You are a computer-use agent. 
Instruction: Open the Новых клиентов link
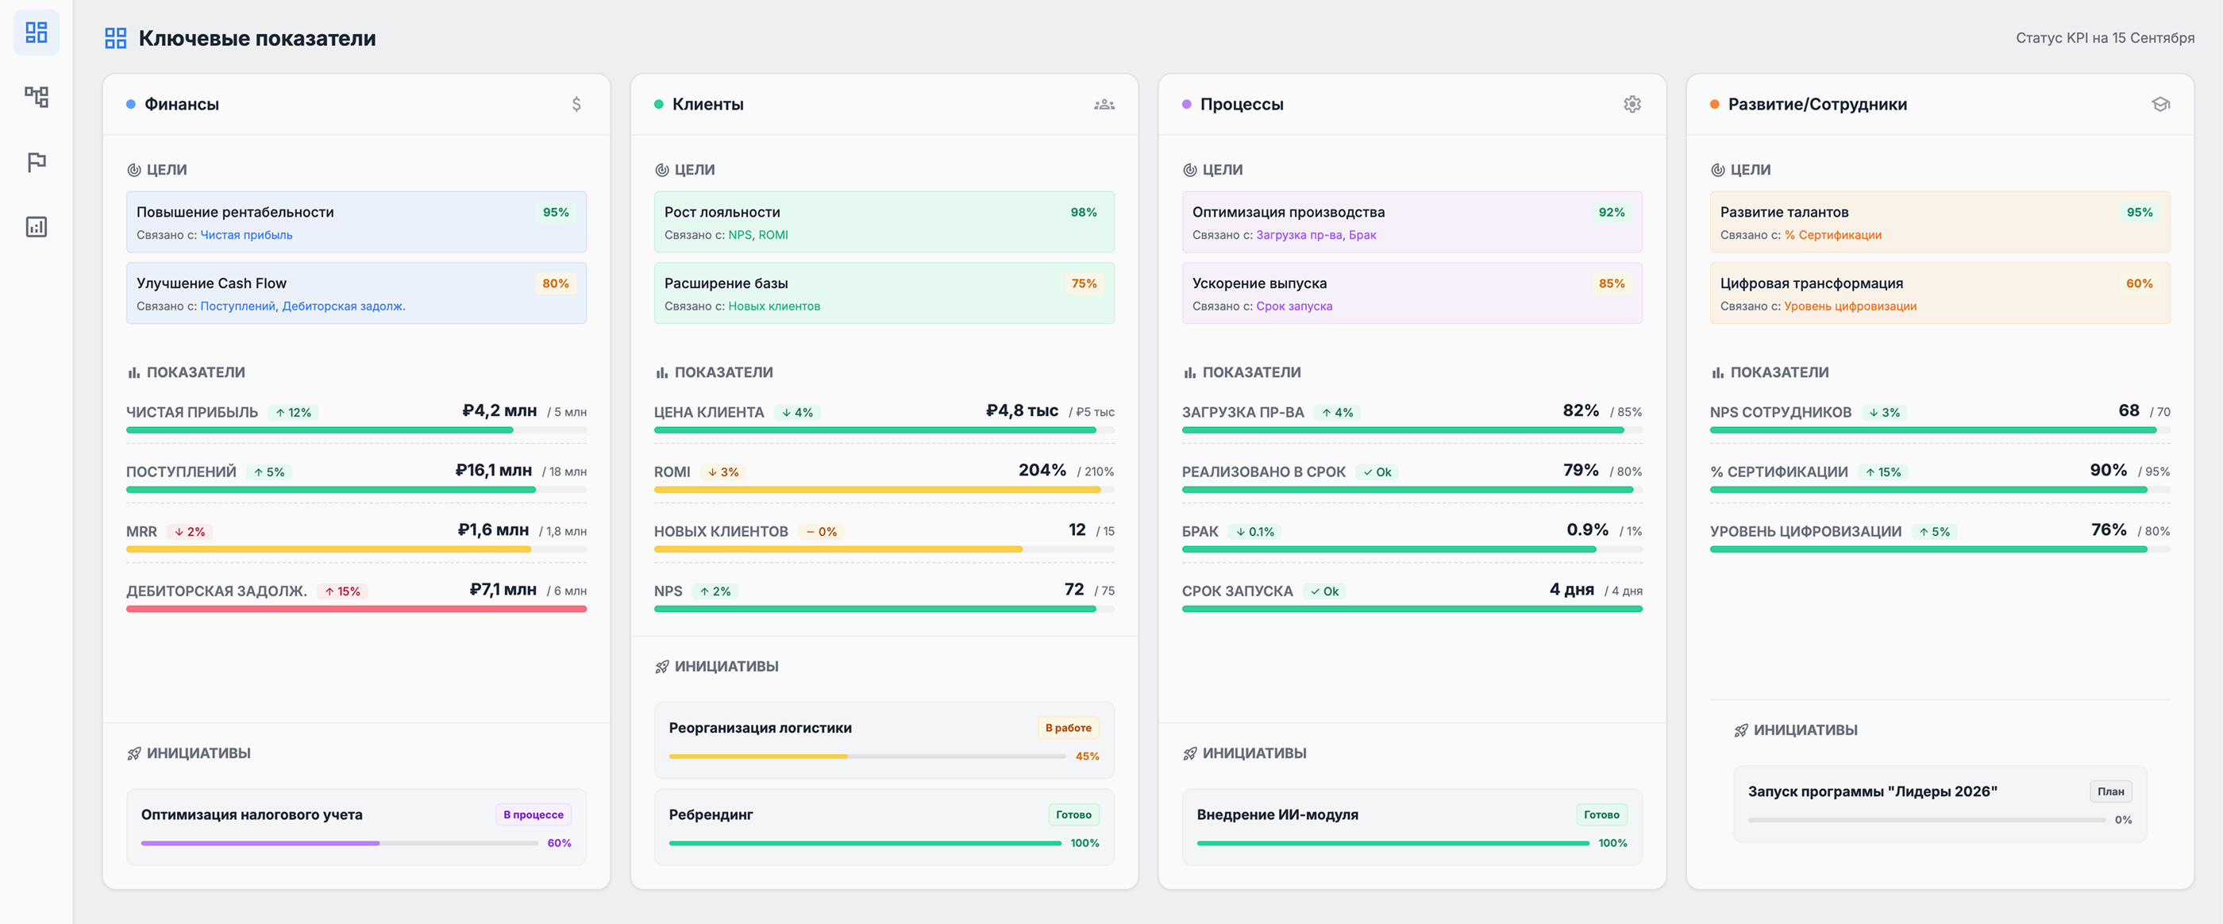point(774,306)
